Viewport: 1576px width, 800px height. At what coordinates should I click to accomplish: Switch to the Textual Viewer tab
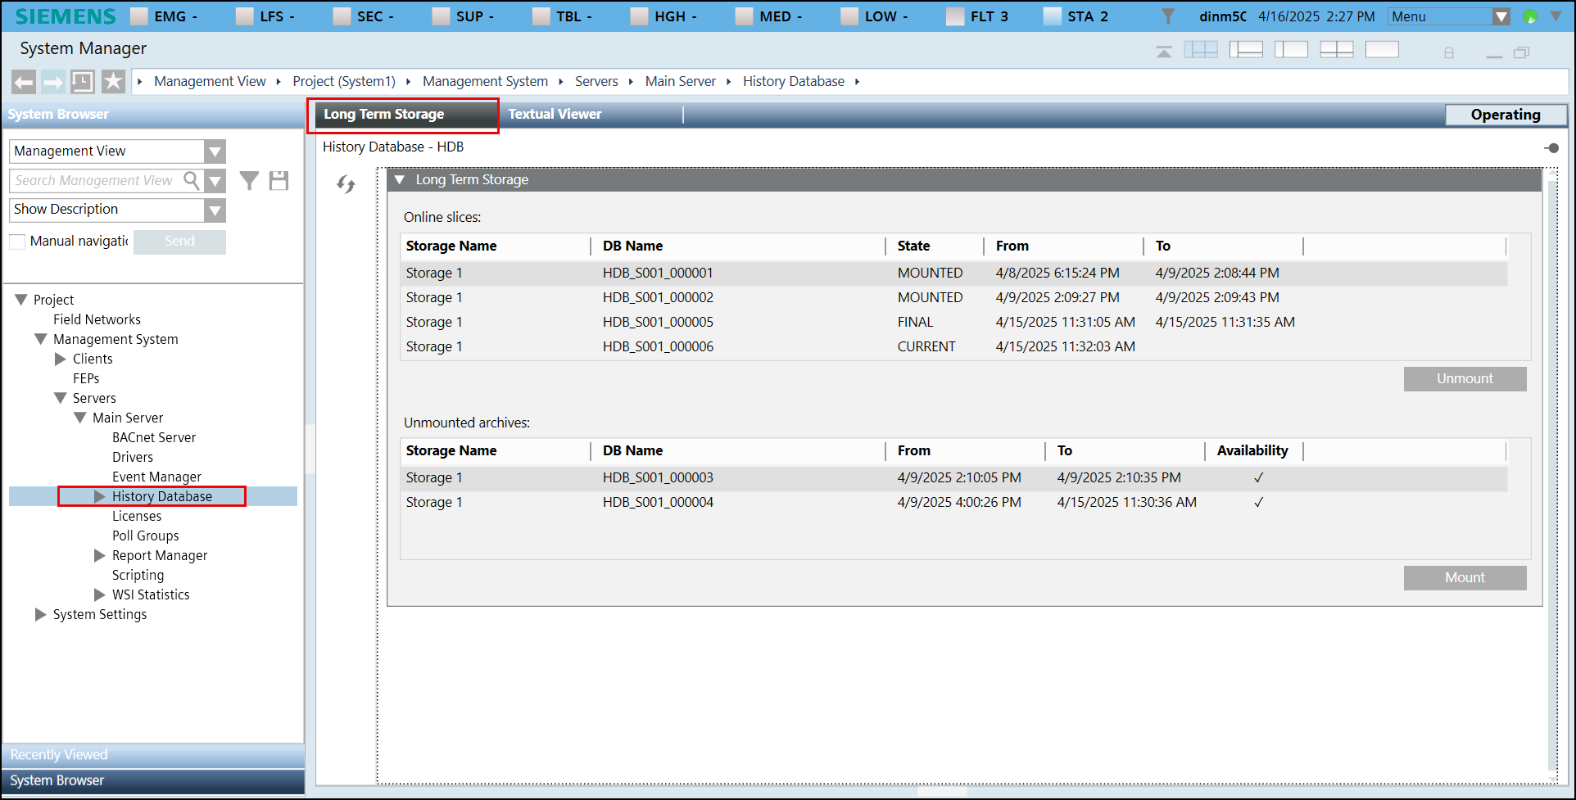pos(555,115)
